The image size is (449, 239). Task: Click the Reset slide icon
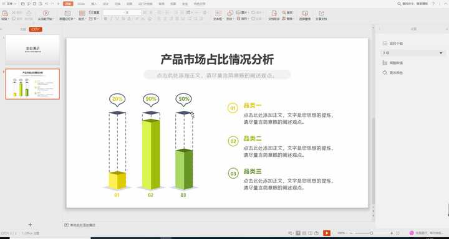click(91, 12)
